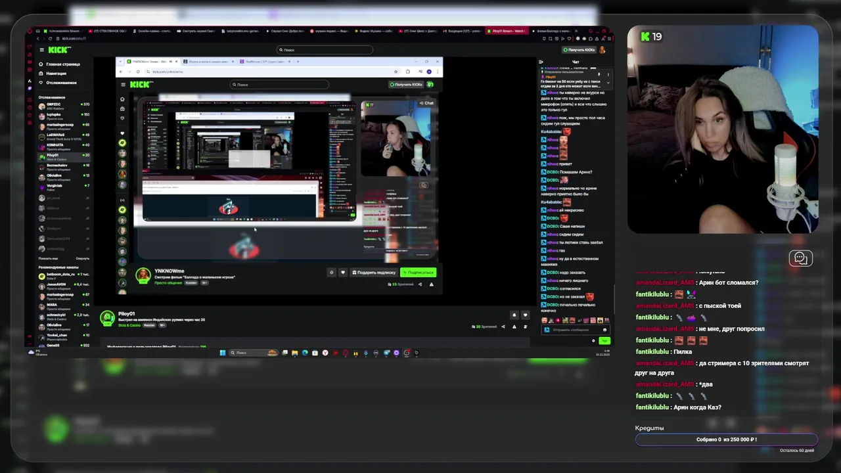
Task: Open the Kick hamburger menu in outer browser
Action: coord(41,50)
